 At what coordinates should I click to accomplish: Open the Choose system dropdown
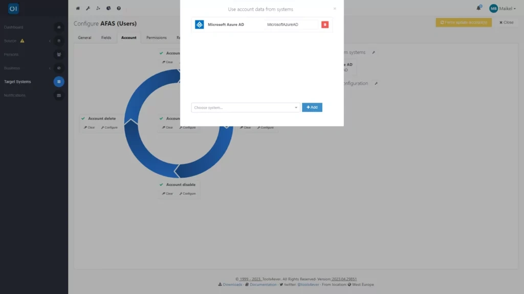[246, 107]
